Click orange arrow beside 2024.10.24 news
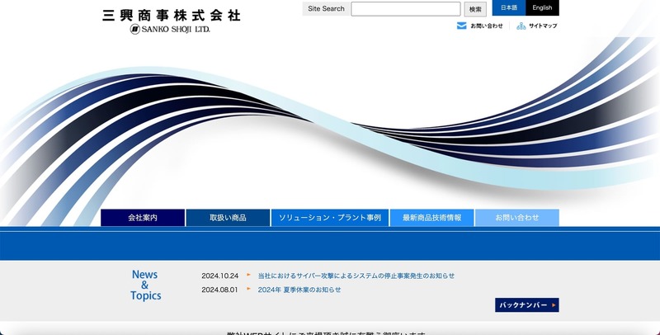The width and height of the screenshot is (660, 335). (x=249, y=275)
